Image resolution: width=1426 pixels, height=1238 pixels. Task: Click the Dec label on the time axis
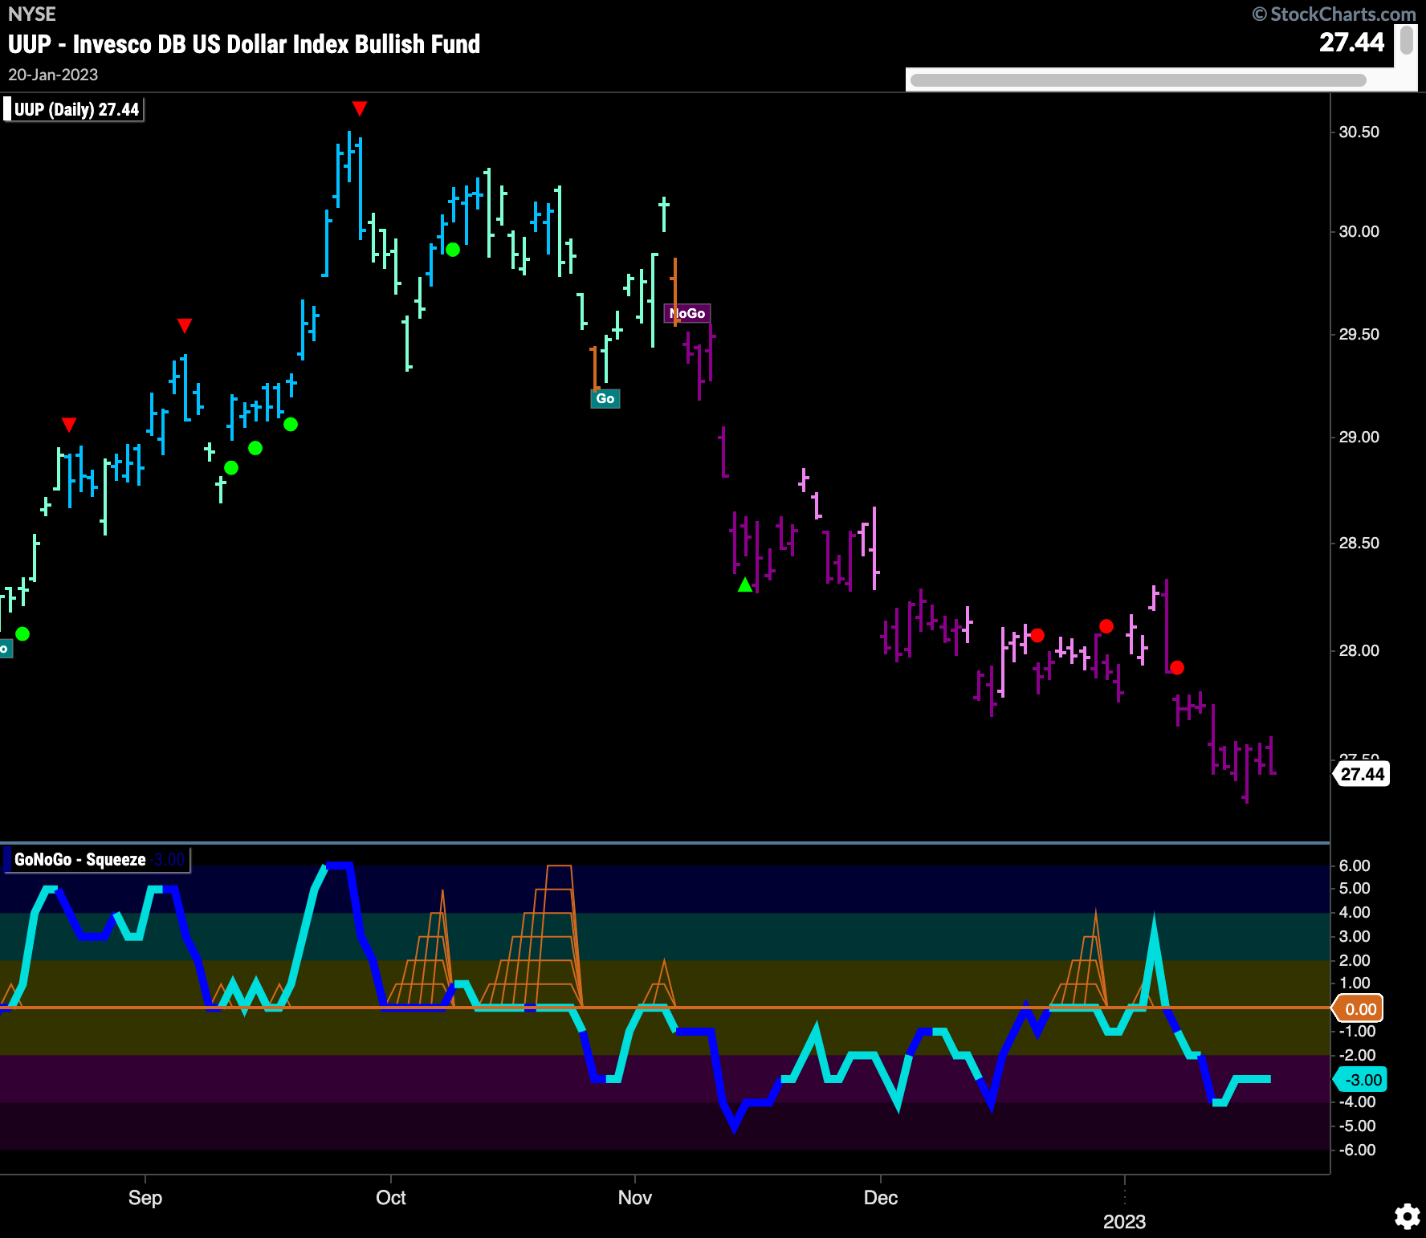881,1197
